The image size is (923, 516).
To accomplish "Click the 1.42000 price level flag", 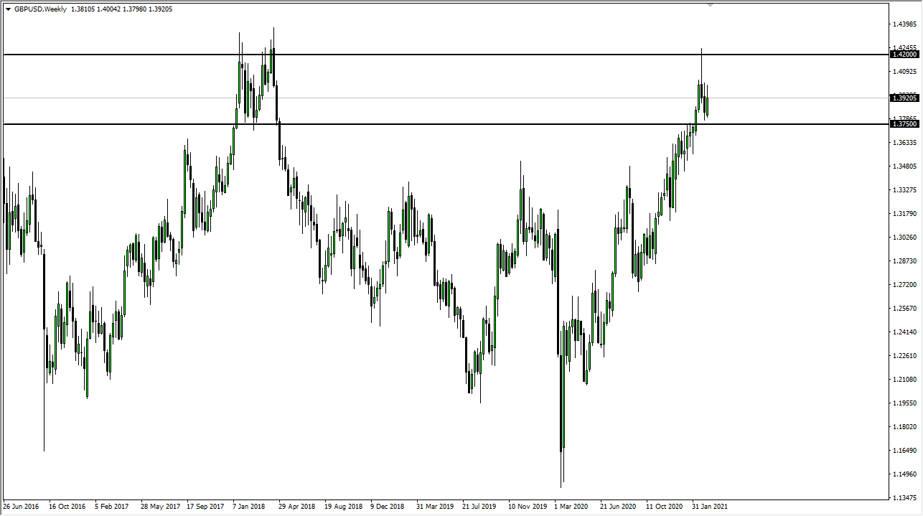I will point(904,54).
